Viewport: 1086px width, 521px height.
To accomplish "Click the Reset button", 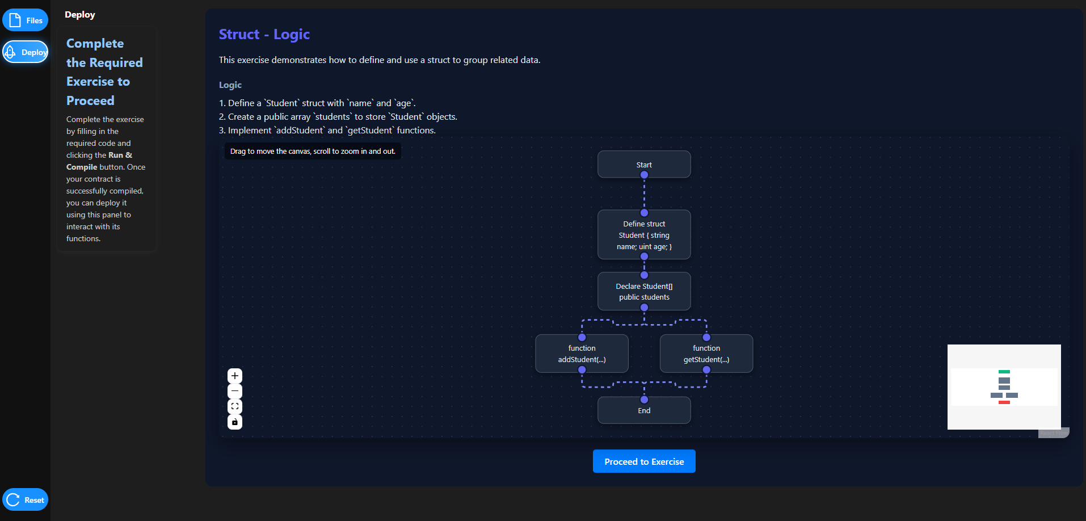I will click(26, 500).
